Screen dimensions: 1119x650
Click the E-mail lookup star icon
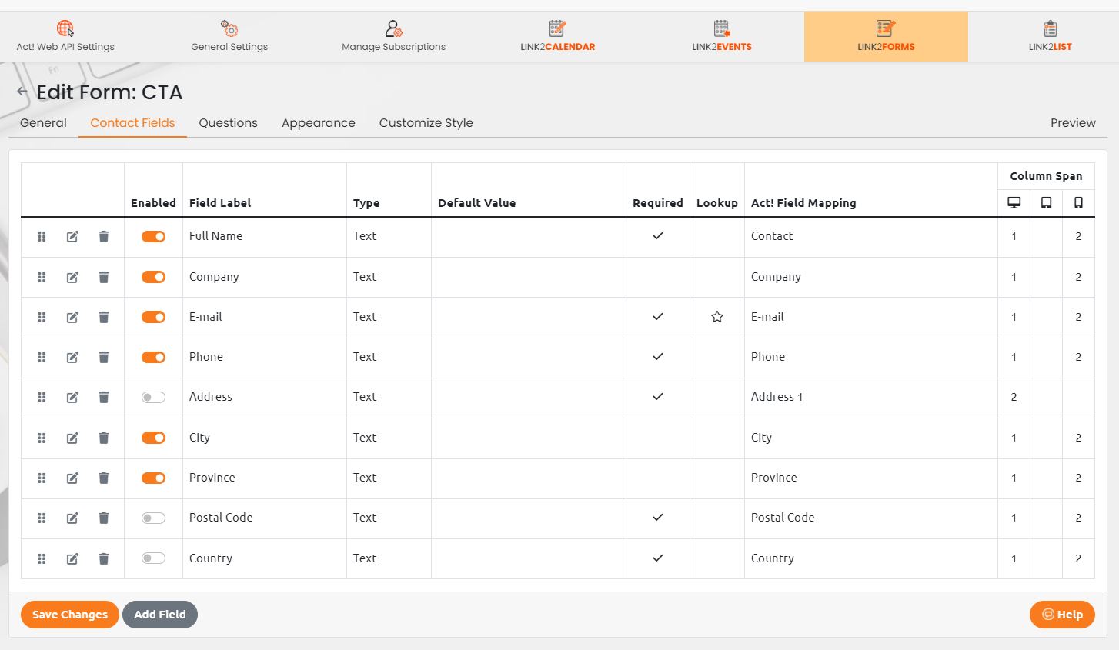pos(716,317)
